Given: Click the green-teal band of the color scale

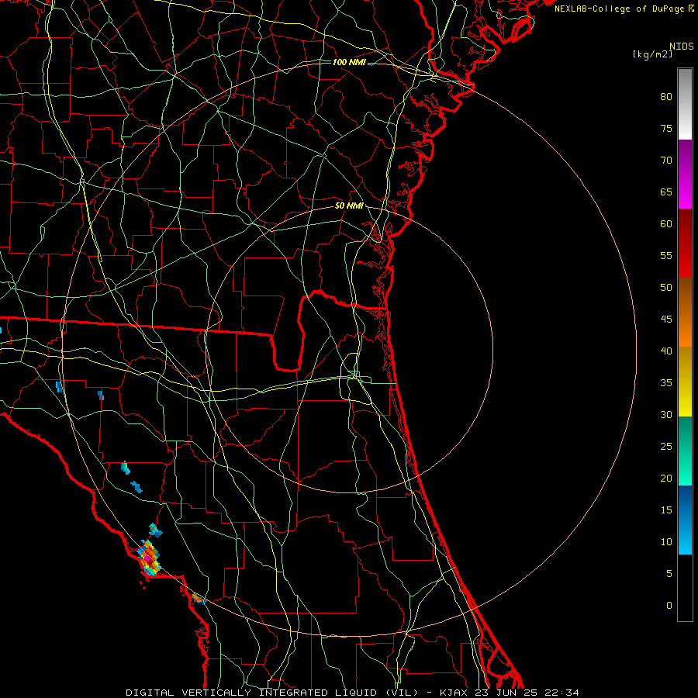Looking at the screenshot, I should [685, 451].
